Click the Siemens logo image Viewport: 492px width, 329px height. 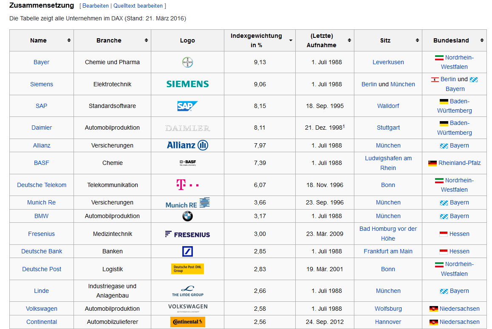187,84
